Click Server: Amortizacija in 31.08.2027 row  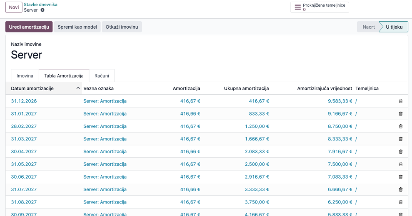(x=105, y=202)
